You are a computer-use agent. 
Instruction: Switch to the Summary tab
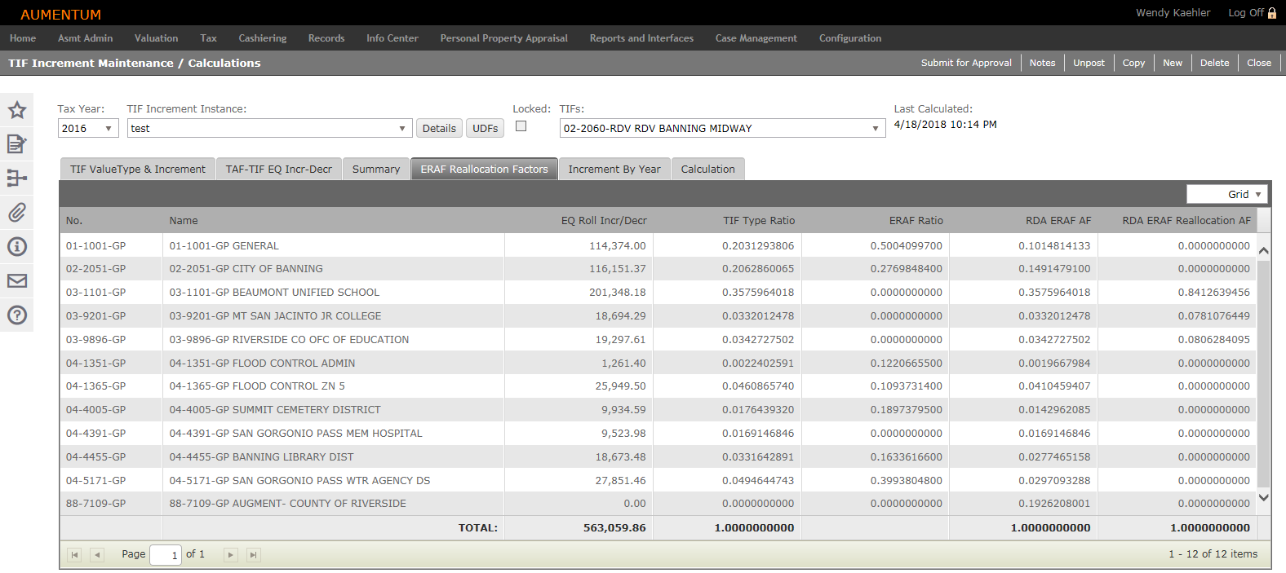pos(375,170)
